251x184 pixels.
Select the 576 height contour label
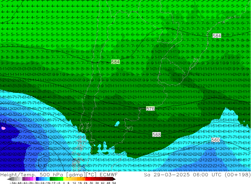[x=150, y=109]
